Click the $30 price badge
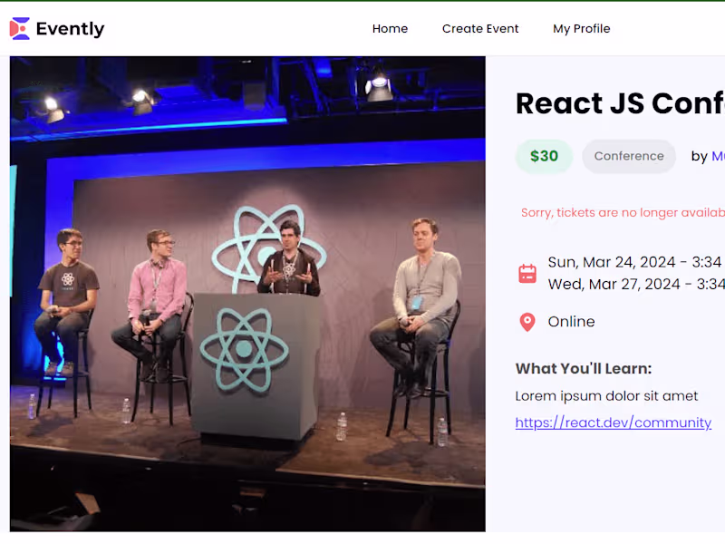This screenshot has height=544, width=725. click(x=544, y=156)
